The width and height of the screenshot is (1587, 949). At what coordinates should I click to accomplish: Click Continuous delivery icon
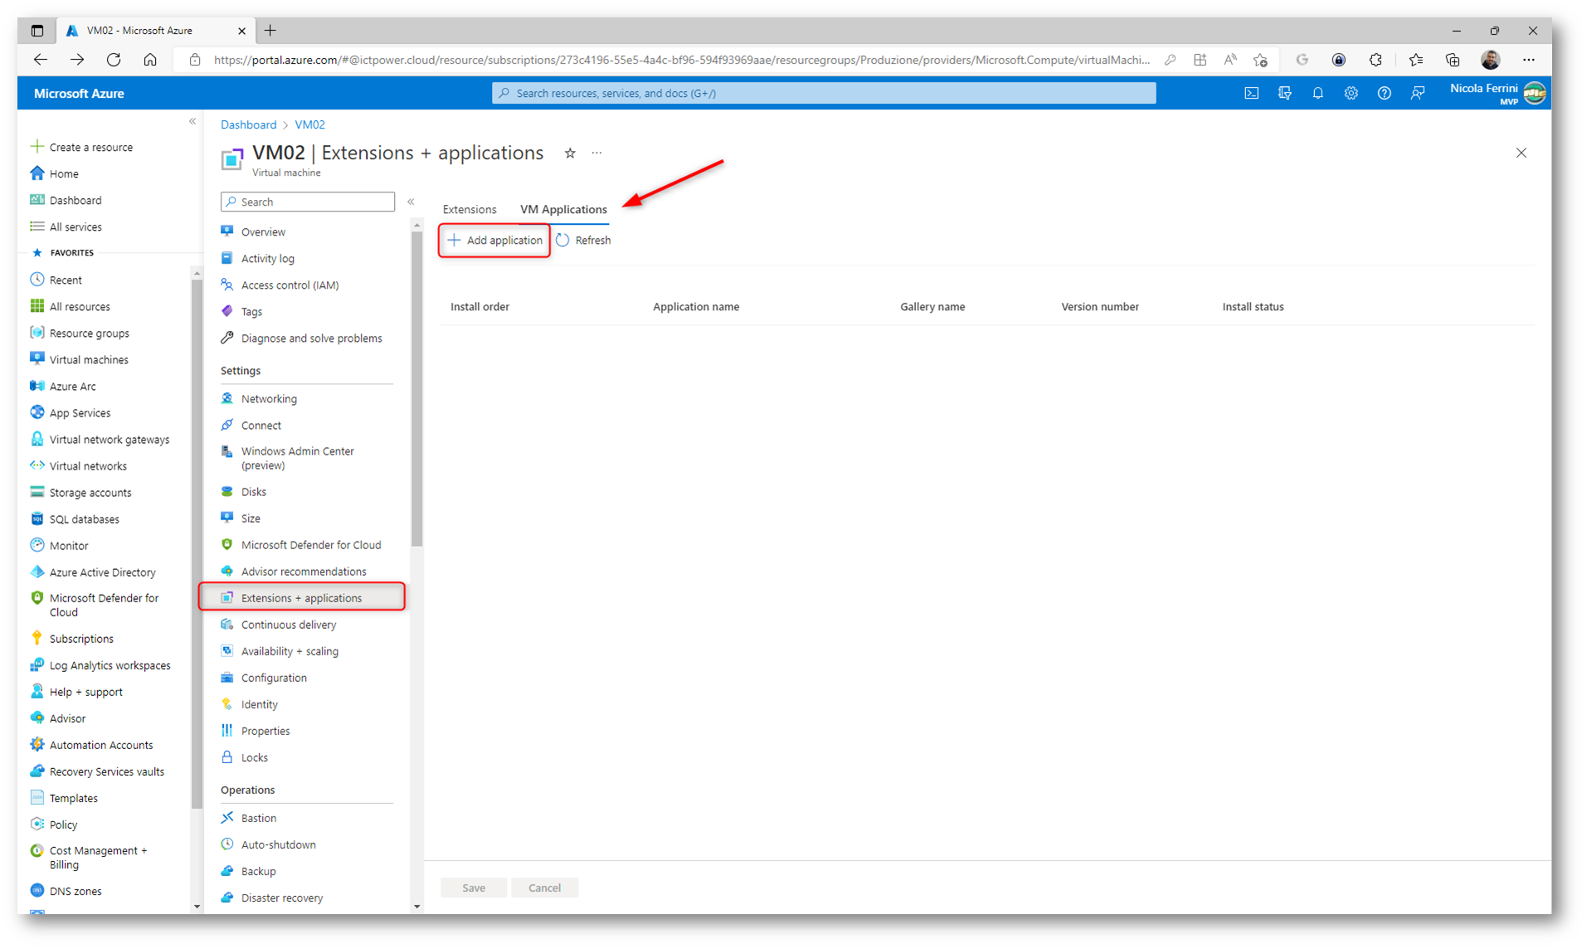(227, 624)
